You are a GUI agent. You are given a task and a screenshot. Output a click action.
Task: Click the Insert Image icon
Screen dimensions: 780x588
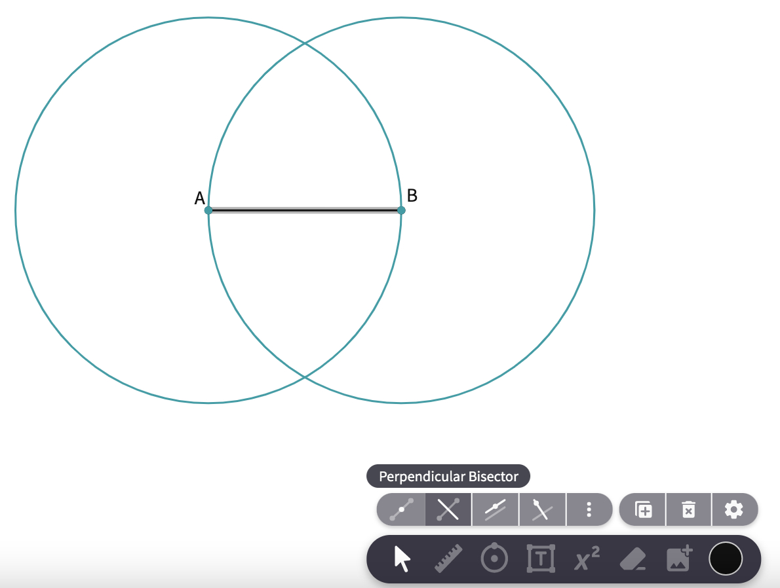(678, 559)
